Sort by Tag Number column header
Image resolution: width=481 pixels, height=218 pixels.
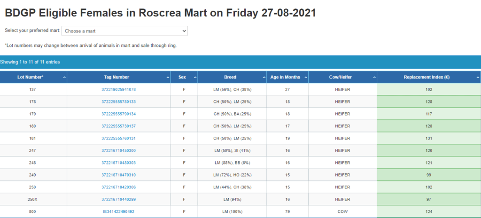[118, 78]
